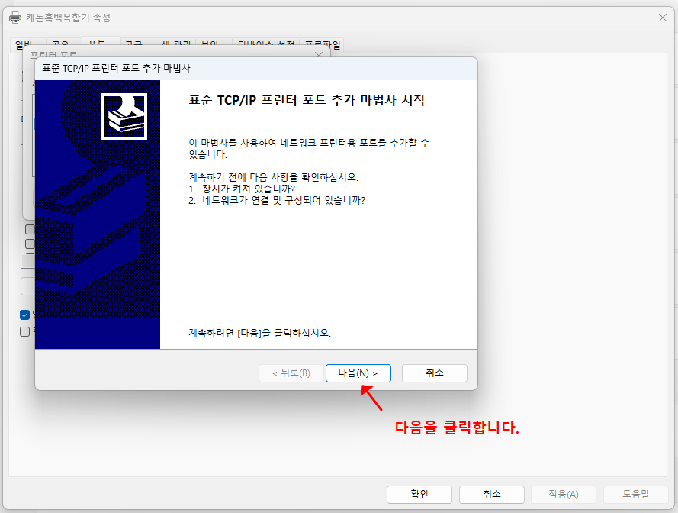Open help via the 도움말 button

636,494
